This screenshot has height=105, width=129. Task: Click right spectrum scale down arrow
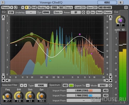tap(110, 77)
